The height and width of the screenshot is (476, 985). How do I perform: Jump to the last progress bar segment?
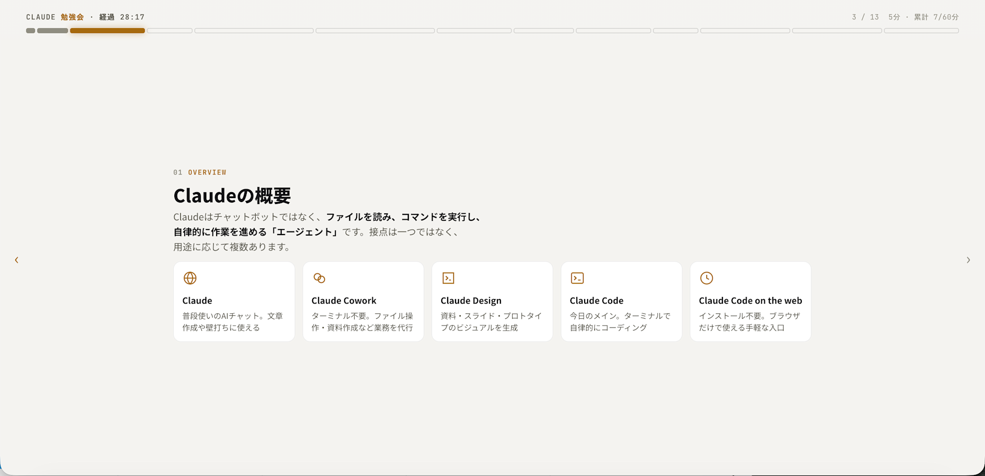click(921, 31)
